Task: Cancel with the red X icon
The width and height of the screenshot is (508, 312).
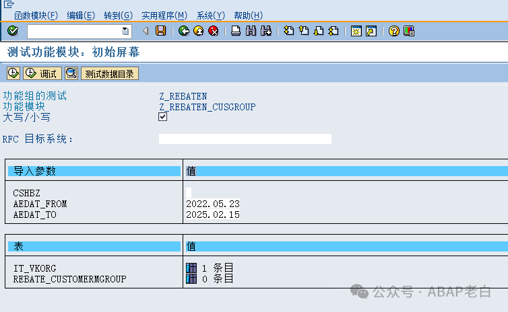Action: (214, 31)
